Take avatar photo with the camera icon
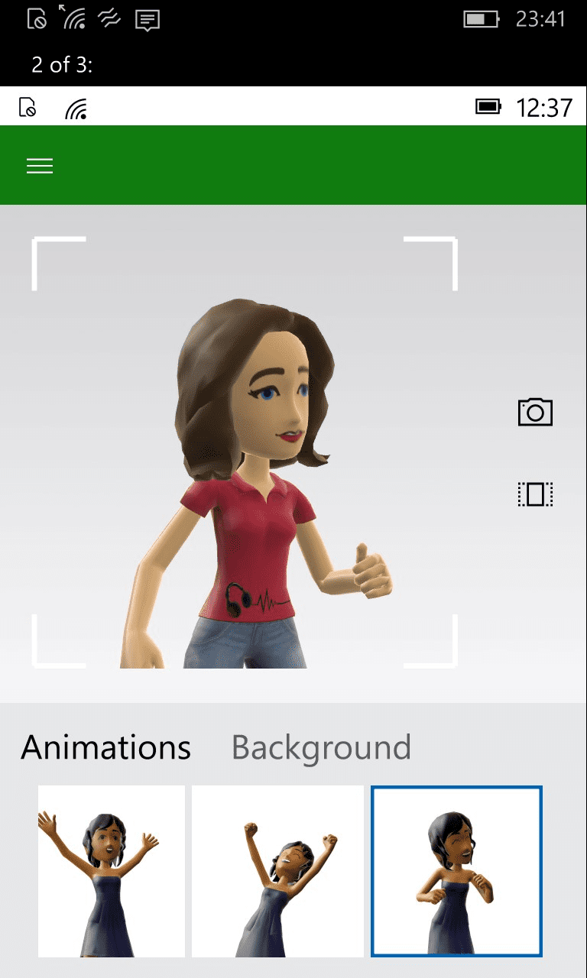 (x=535, y=412)
